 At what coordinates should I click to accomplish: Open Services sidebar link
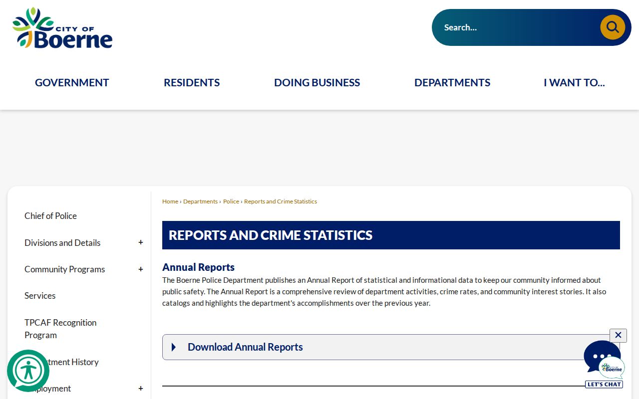(40, 296)
